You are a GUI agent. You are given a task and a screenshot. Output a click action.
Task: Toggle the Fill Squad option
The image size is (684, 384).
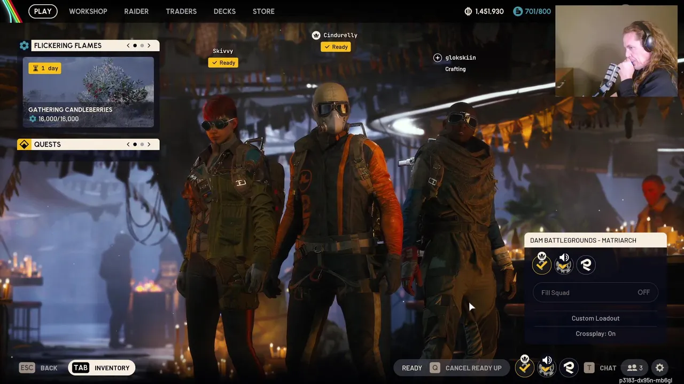[595, 292]
